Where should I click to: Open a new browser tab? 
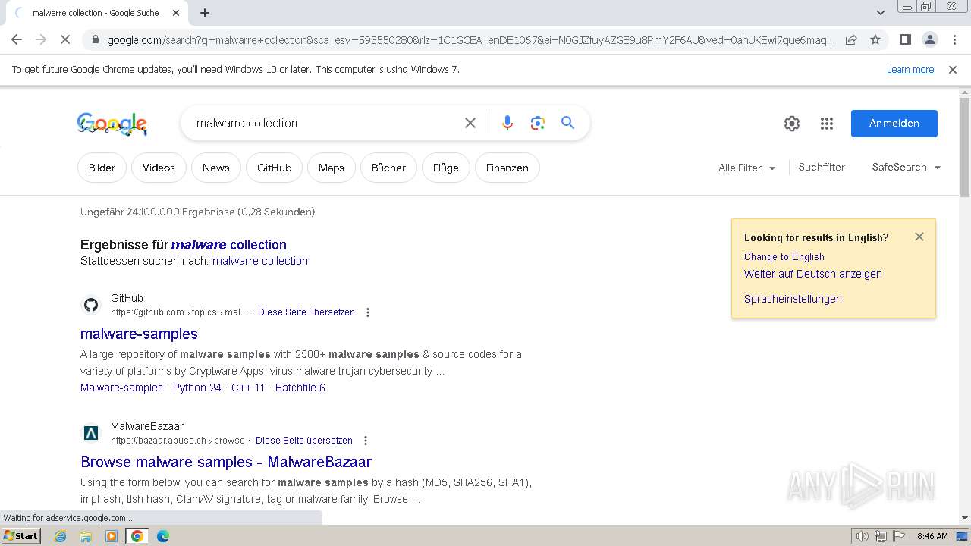(x=205, y=13)
